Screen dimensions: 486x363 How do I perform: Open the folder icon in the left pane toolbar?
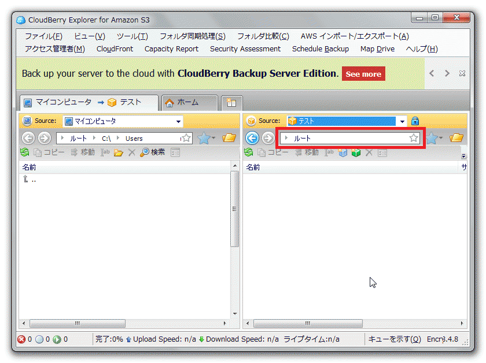coord(229,138)
